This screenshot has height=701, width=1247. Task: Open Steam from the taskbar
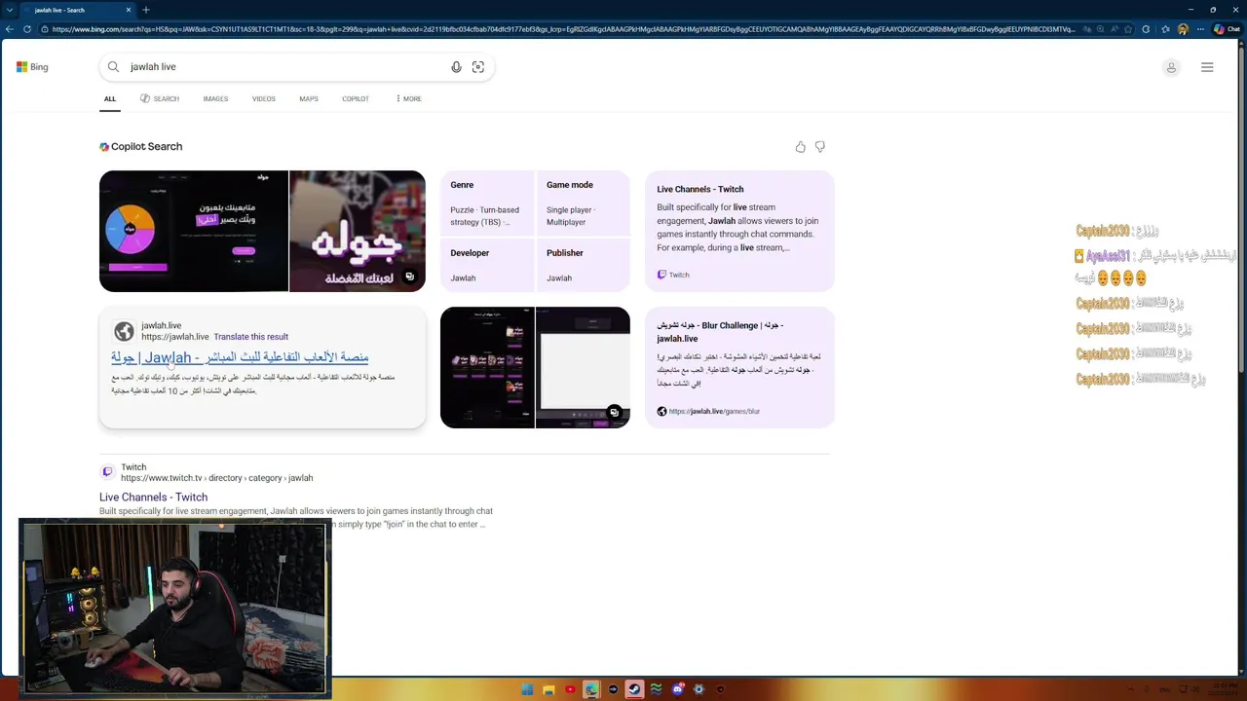[634, 689]
